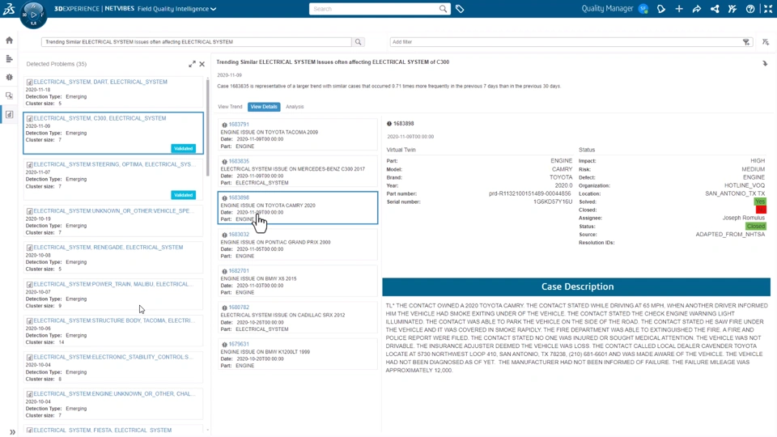Click the share arrow icon in header
The width and height of the screenshot is (777, 437).
tap(697, 9)
